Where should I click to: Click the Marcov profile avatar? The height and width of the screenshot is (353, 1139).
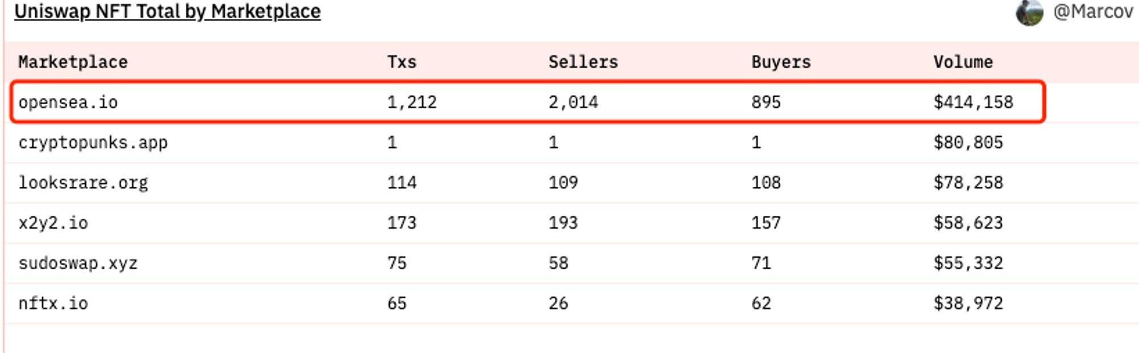(x=1029, y=12)
